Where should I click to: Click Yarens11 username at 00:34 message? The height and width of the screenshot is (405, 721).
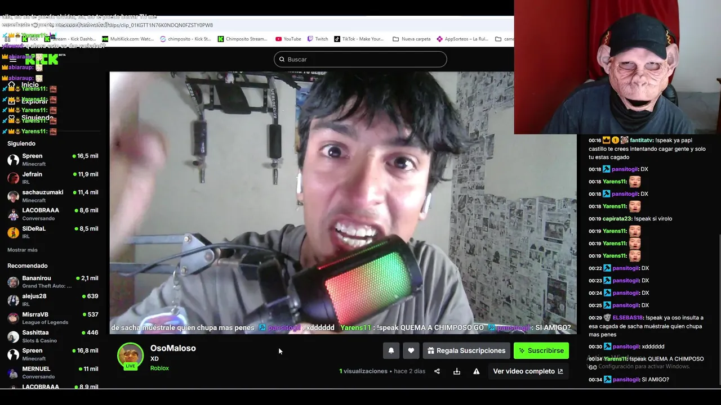click(x=615, y=359)
